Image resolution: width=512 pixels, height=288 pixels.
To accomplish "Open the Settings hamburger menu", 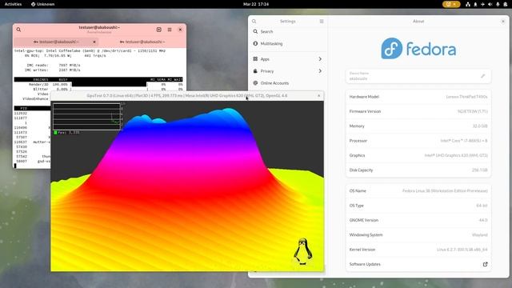I will [322, 22].
